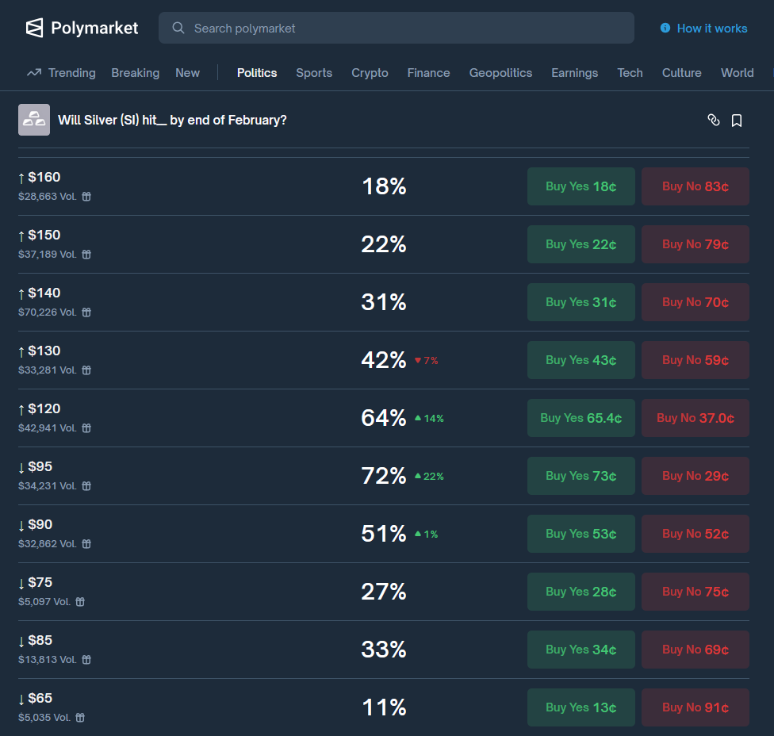The height and width of the screenshot is (736, 774).
Task: Buy No at 52¢ for $90
Action: [x=695, y=534]
